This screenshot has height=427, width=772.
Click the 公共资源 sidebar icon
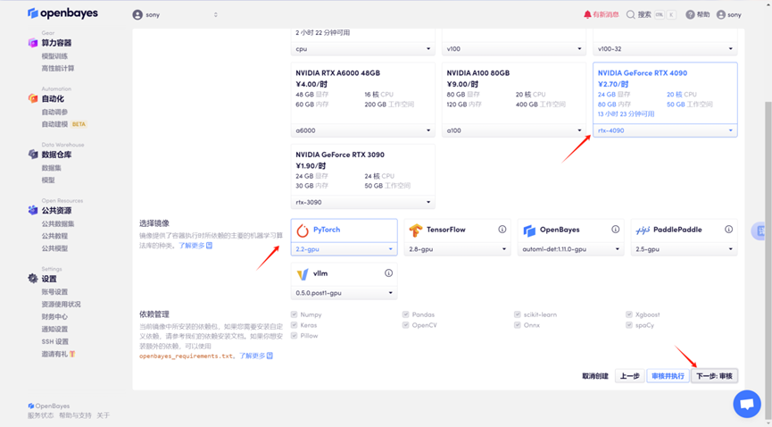(33, 211)
